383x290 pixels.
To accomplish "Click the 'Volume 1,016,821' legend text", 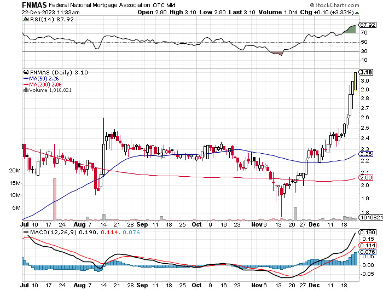I will [x=50, y=90].
